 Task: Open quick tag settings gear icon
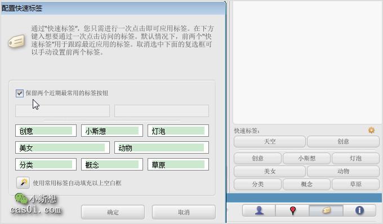point(371,130)
